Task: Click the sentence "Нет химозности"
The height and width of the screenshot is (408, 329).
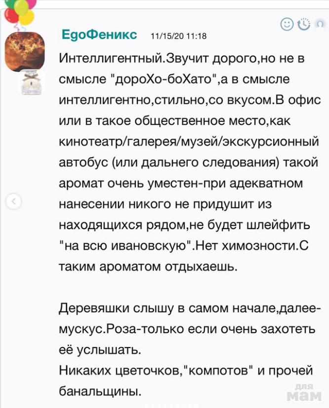Action: tap(242, 245)
